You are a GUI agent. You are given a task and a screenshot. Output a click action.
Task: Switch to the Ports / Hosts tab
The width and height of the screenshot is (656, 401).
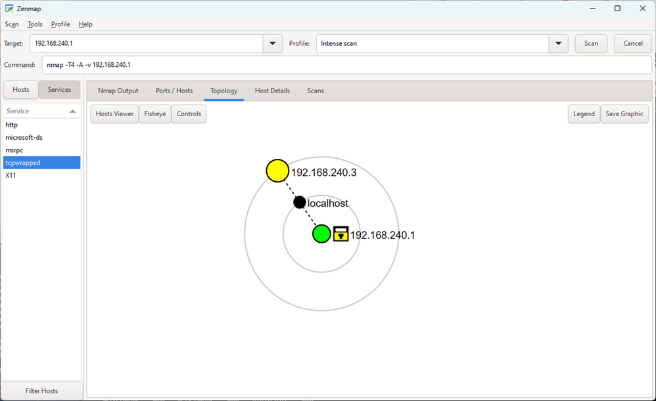(x=174, y=91)
